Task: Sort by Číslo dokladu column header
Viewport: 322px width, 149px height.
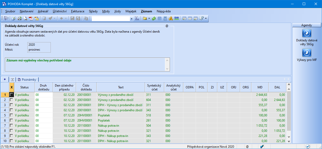Action: tap(86, 87)
